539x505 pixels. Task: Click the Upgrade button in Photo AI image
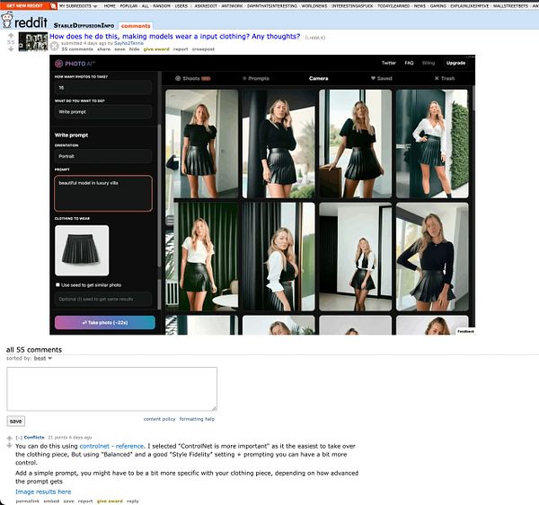tap(455, 63)
